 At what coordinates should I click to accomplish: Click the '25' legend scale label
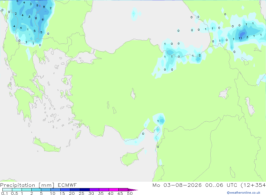click(x=81, y=193)
